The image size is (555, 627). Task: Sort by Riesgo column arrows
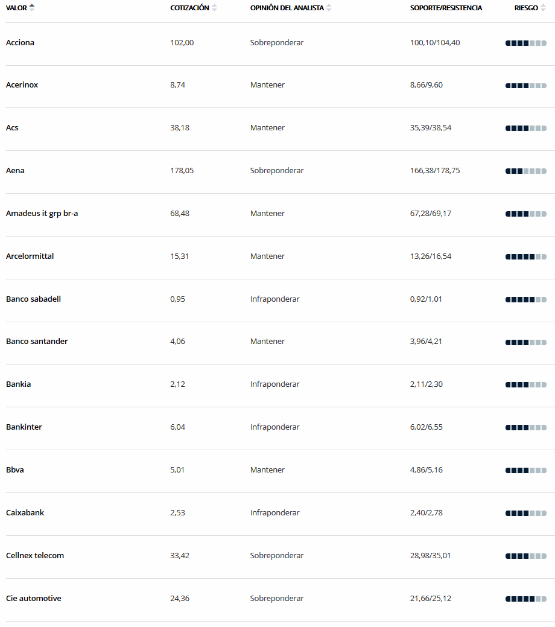[x=543, y=8]
